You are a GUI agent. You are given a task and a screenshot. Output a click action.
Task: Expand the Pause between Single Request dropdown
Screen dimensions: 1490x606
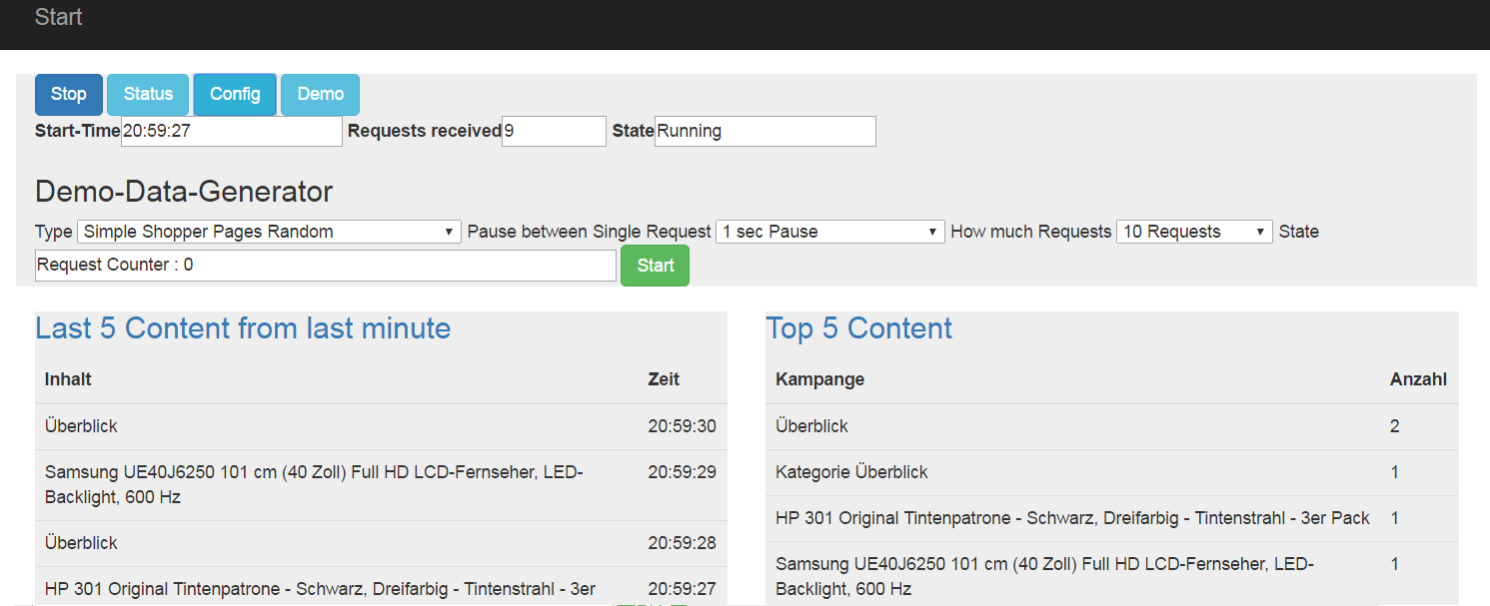tap(829, 231)
